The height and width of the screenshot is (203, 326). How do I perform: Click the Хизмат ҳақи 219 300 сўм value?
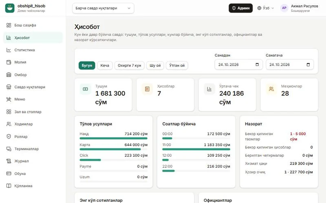click(301, 164)
